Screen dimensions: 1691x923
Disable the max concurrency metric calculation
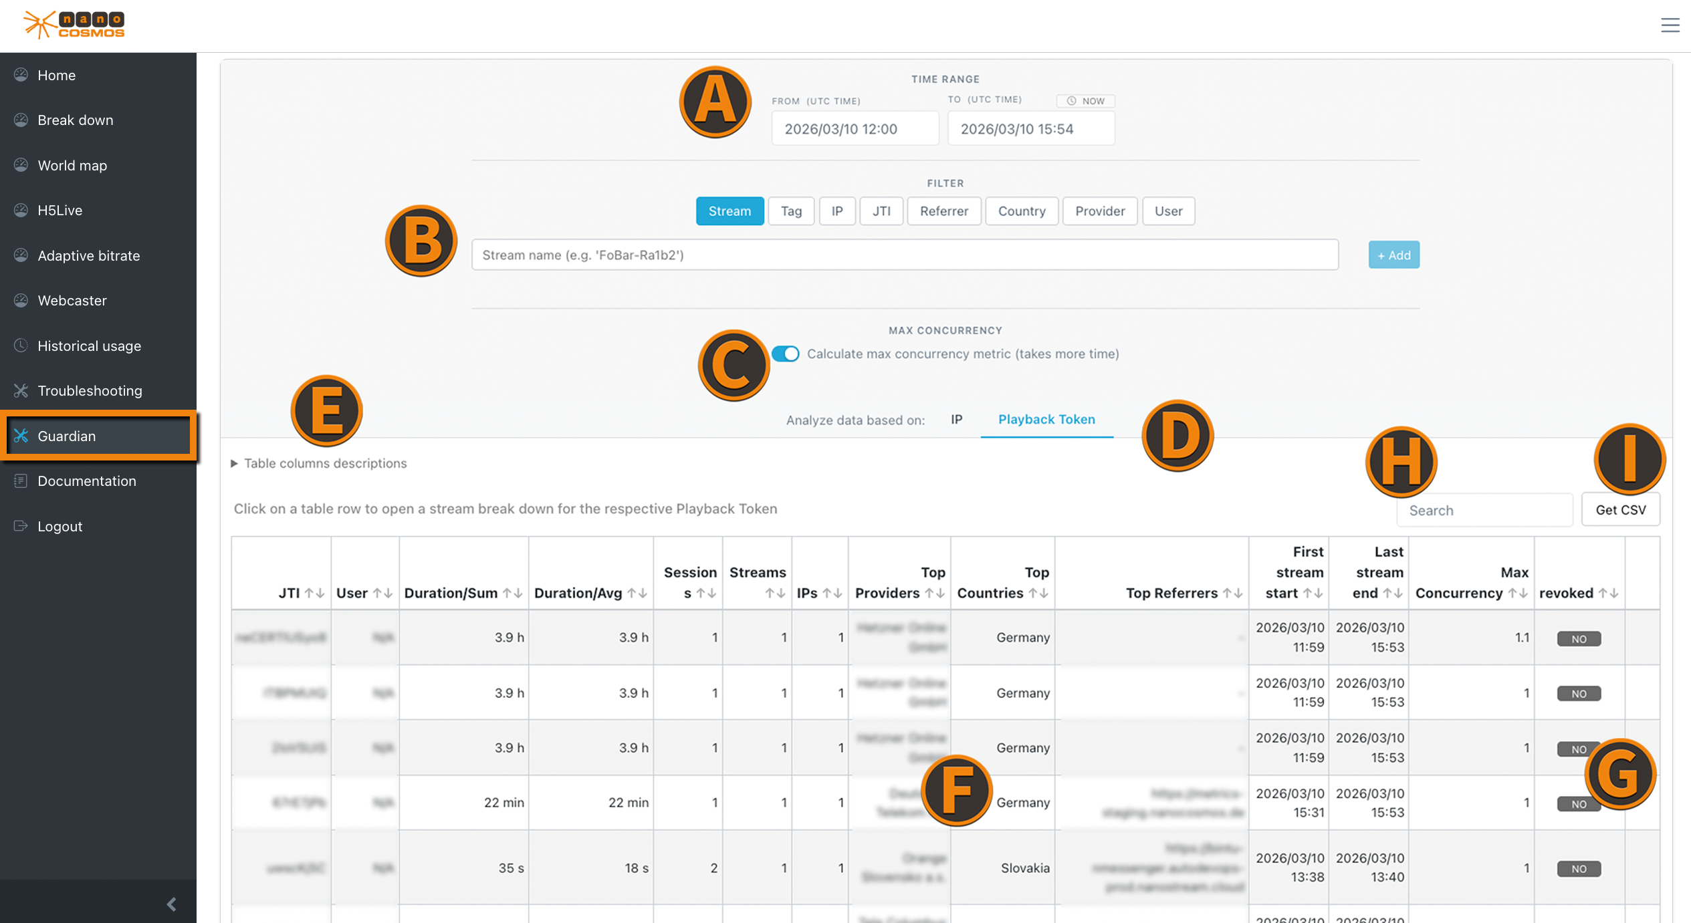click(786, 354)
